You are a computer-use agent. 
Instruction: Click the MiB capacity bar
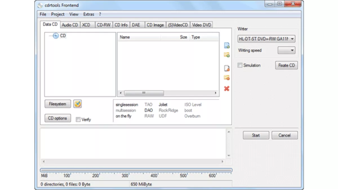pos(135,170)
